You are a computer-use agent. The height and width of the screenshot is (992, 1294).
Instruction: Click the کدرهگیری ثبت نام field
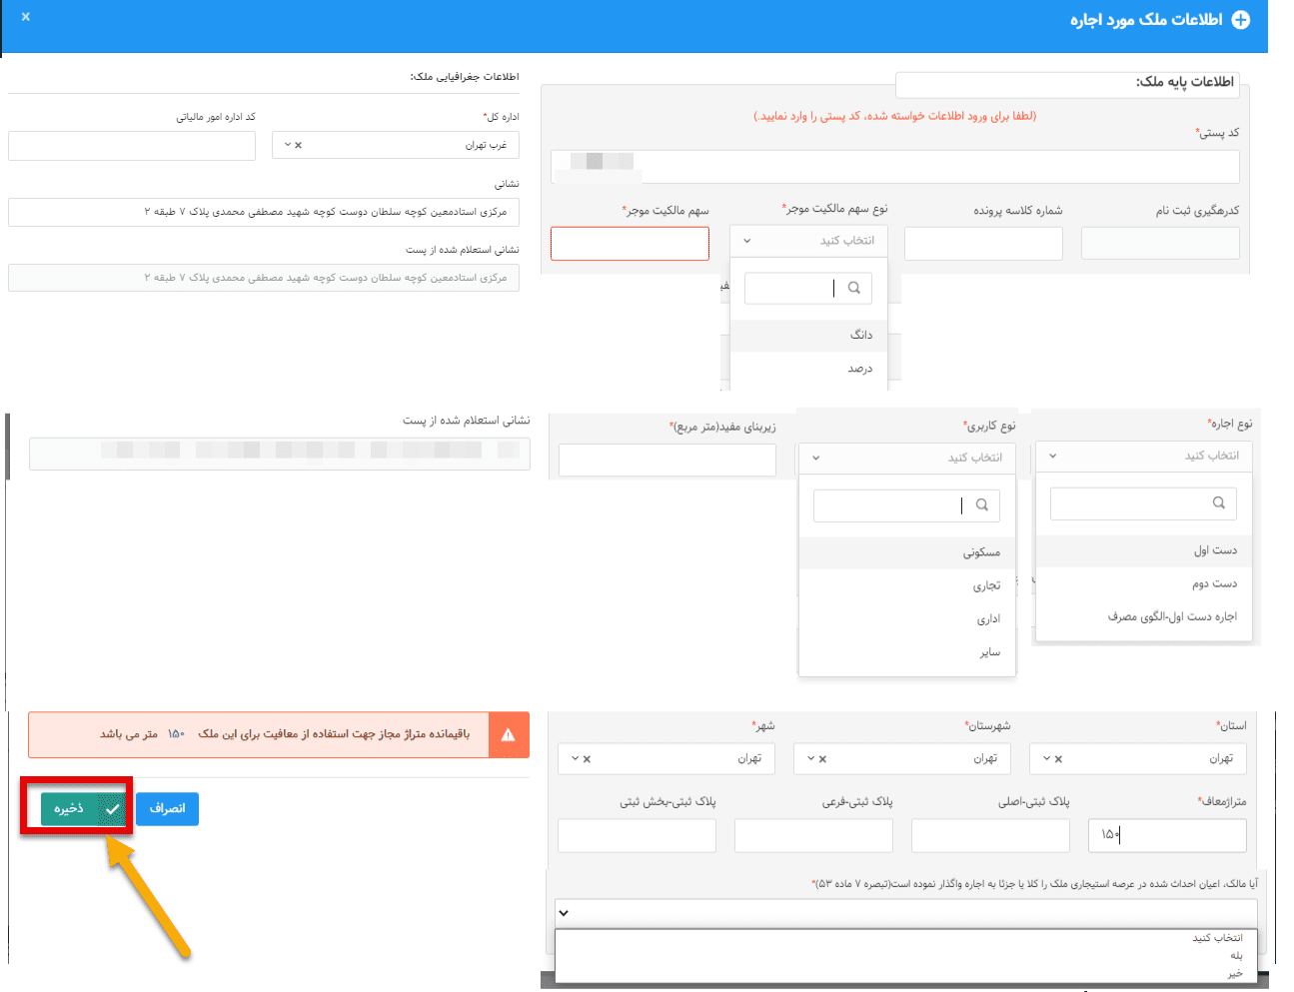(x=1160, y=244)
